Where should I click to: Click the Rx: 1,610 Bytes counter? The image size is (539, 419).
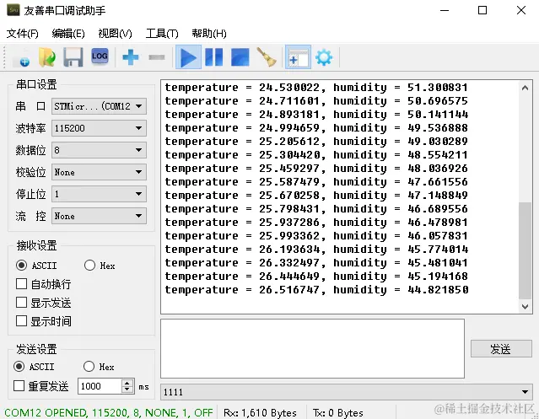click(x=260, y=412)
